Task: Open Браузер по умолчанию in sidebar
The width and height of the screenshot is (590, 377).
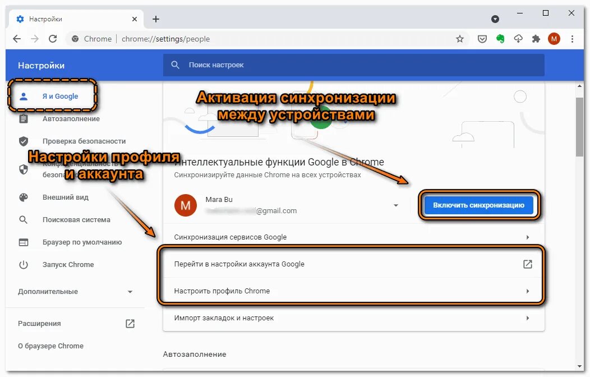Action: pos(82,242)
